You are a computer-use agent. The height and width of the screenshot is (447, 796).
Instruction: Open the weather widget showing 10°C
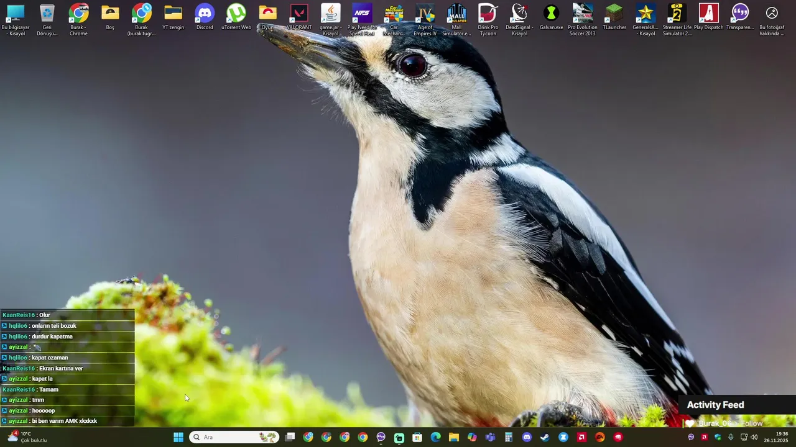point(27,437)
